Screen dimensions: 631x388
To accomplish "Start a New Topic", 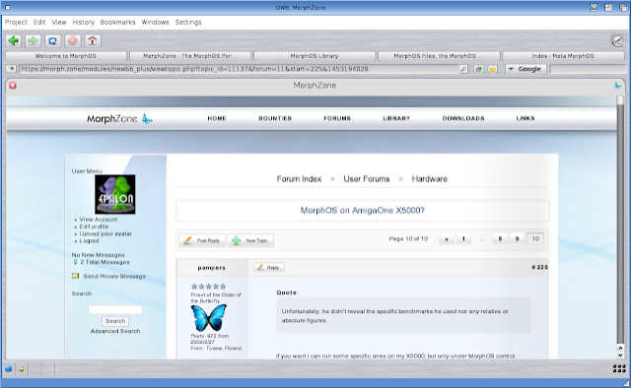I will [250, 240].
